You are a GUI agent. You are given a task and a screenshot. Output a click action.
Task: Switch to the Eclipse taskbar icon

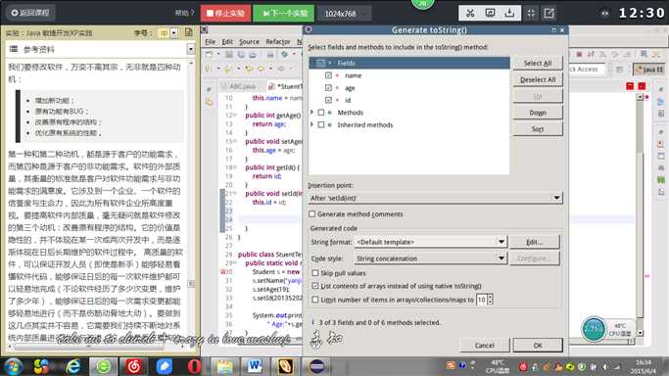point(317,366)
